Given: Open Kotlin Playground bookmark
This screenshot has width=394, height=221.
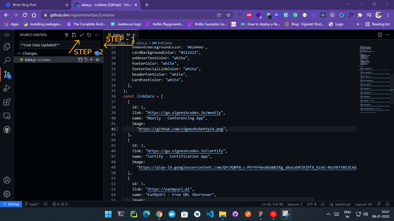Looking at the screenshot, I should pyautogui.click(x=164, y=24).
